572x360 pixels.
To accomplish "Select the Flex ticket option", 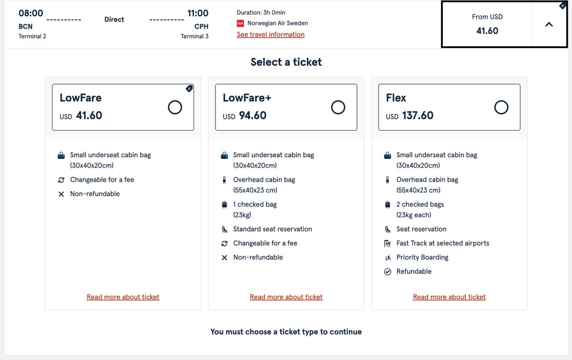I will 501,107.
